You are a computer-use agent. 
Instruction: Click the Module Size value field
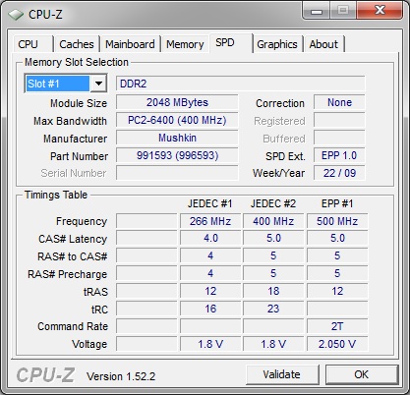(177, 102)
